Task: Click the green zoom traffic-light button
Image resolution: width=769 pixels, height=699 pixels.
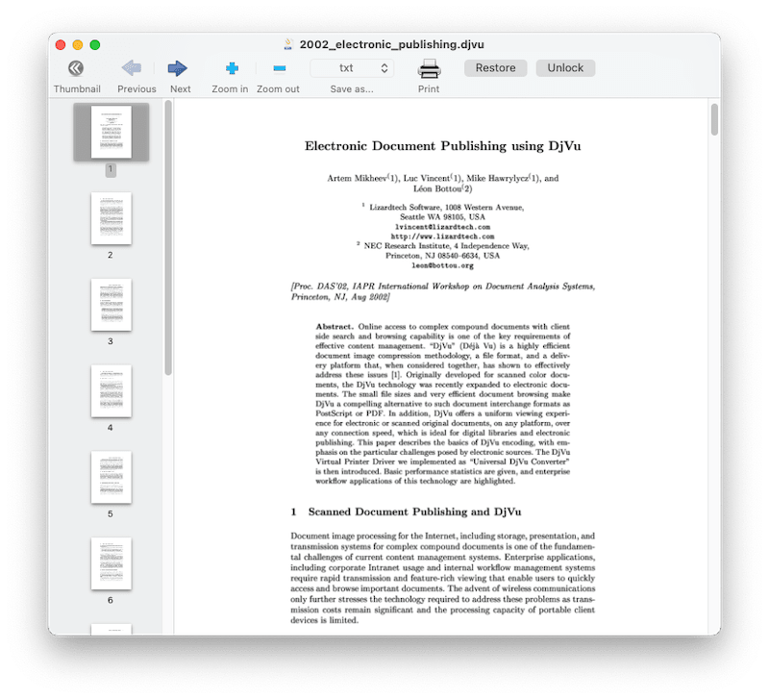Action: click(93, 44)
